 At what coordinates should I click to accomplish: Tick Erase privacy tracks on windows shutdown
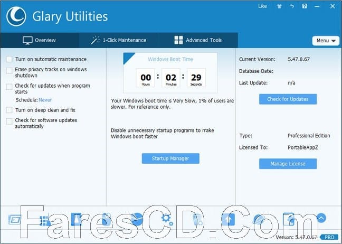click(9, 70)
